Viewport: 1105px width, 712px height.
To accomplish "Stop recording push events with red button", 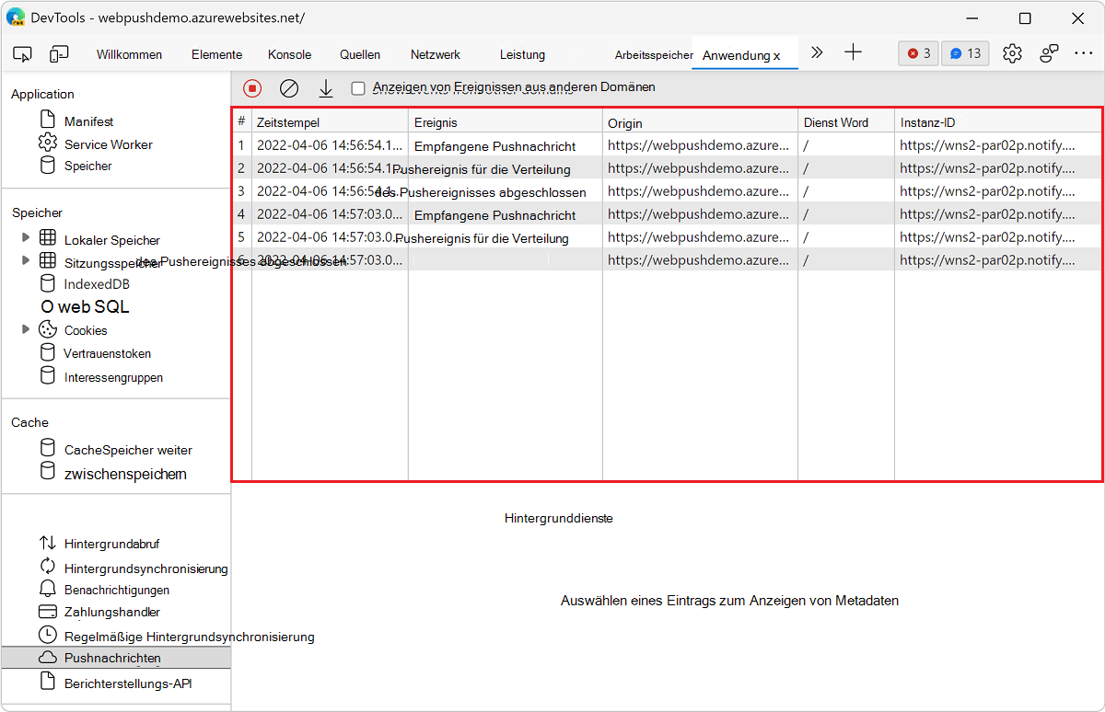I will tap(252, 88).
